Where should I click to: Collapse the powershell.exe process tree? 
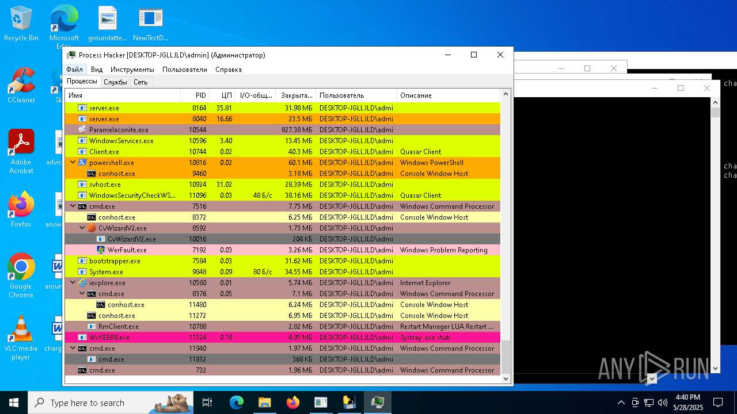[73, 163]
